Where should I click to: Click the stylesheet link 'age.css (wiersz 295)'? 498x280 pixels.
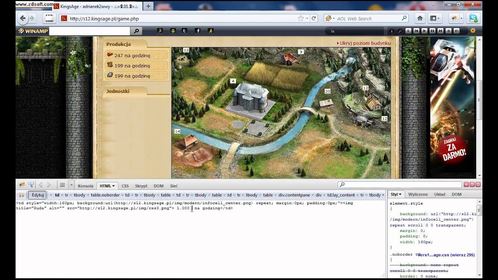[446, 255]
